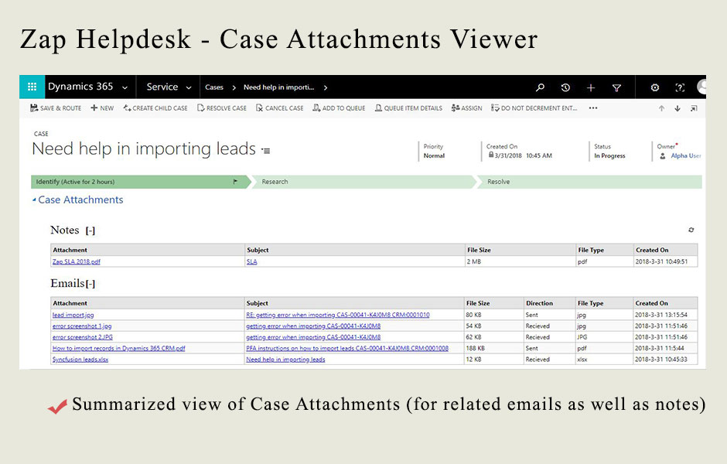Open the Service area menu
This screenshot has width=727, height=464.
tap(162, 87)
